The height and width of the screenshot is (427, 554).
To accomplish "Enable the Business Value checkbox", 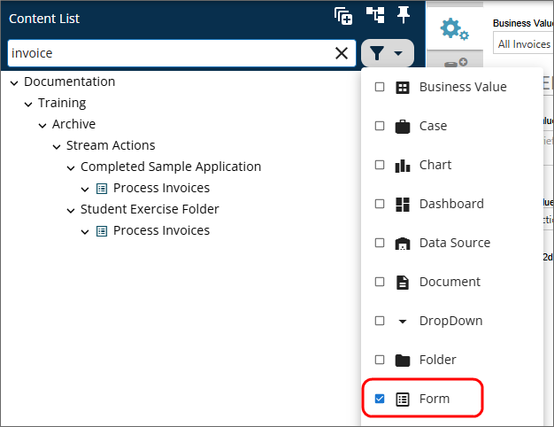I will (380, 87).
